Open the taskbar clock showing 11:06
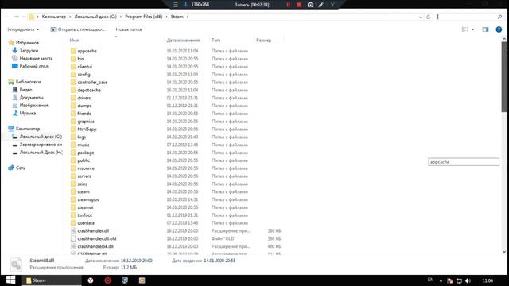The image size is (509, 286). (x=488, y=280)
